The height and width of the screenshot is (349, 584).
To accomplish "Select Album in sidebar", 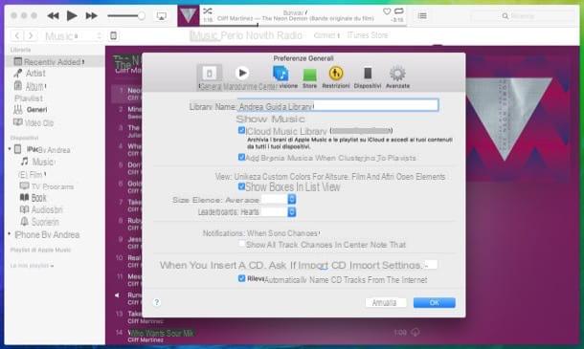I will pyautogui.click(x=34, y=86).
